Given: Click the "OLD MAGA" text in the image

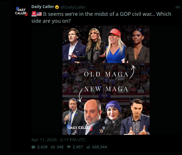Looking at the screenshot, I should [106, 74].
